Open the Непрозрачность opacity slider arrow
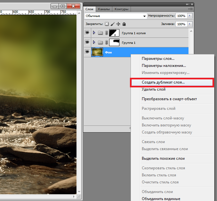 point(190,16)
